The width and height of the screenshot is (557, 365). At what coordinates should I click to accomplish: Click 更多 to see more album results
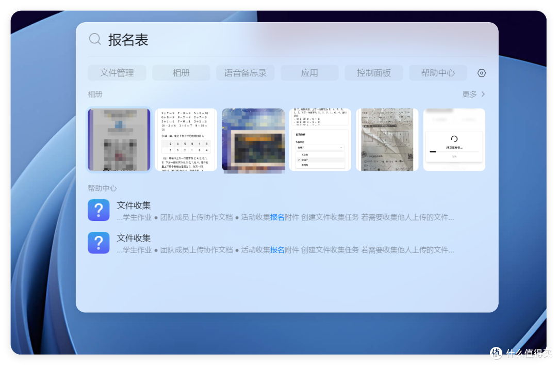[x=469, y=94]
